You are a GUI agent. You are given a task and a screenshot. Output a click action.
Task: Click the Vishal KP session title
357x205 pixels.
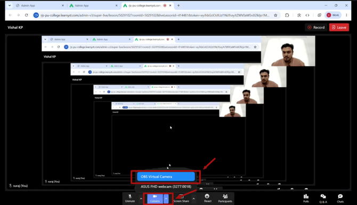15,27
